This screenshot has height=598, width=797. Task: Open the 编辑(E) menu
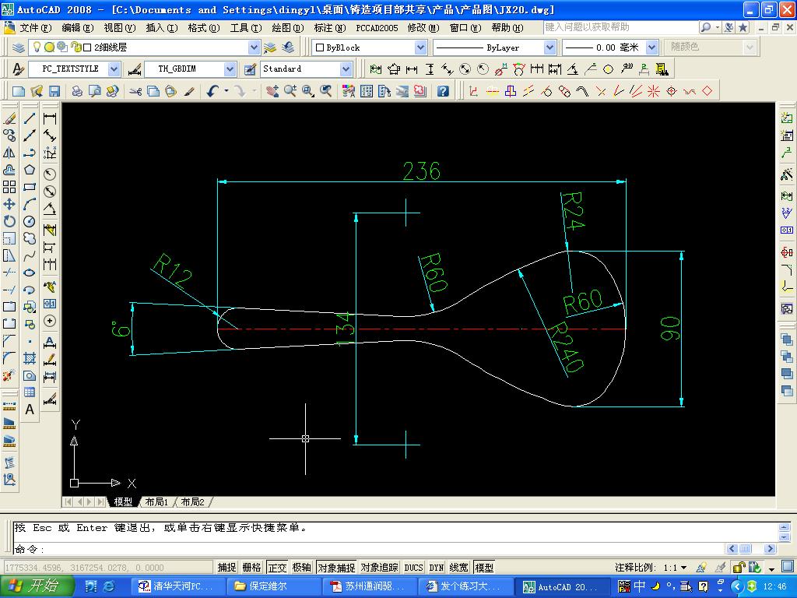click(77, 27)
